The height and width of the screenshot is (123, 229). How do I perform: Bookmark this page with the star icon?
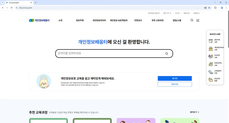[x=209, y=8]
